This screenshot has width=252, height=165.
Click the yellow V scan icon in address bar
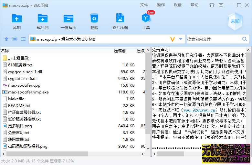(x=173, y=39)
